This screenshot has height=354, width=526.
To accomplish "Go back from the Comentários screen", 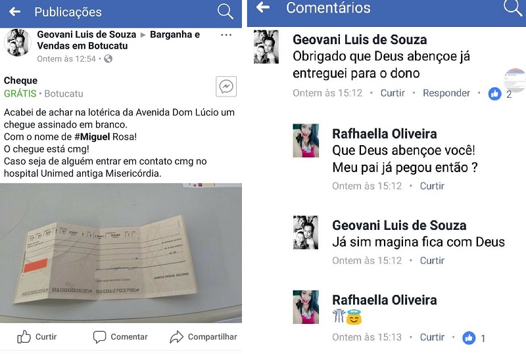I will [262, 7].
